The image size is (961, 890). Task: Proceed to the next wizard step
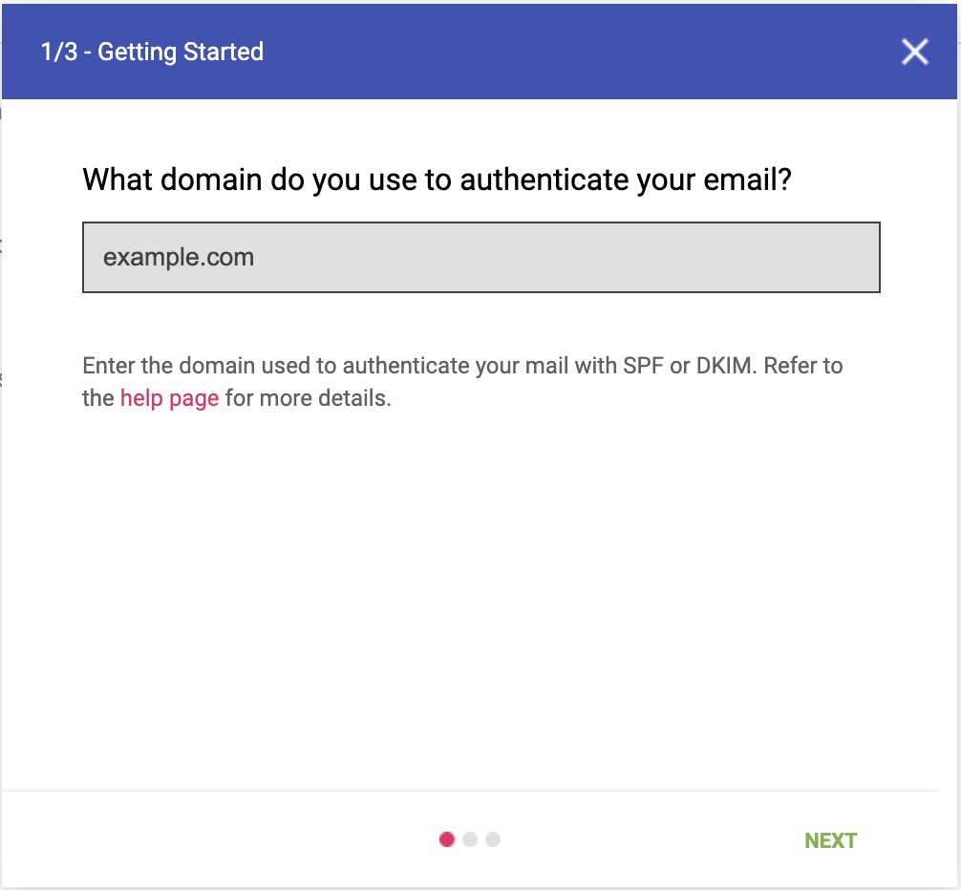[829, 840]
